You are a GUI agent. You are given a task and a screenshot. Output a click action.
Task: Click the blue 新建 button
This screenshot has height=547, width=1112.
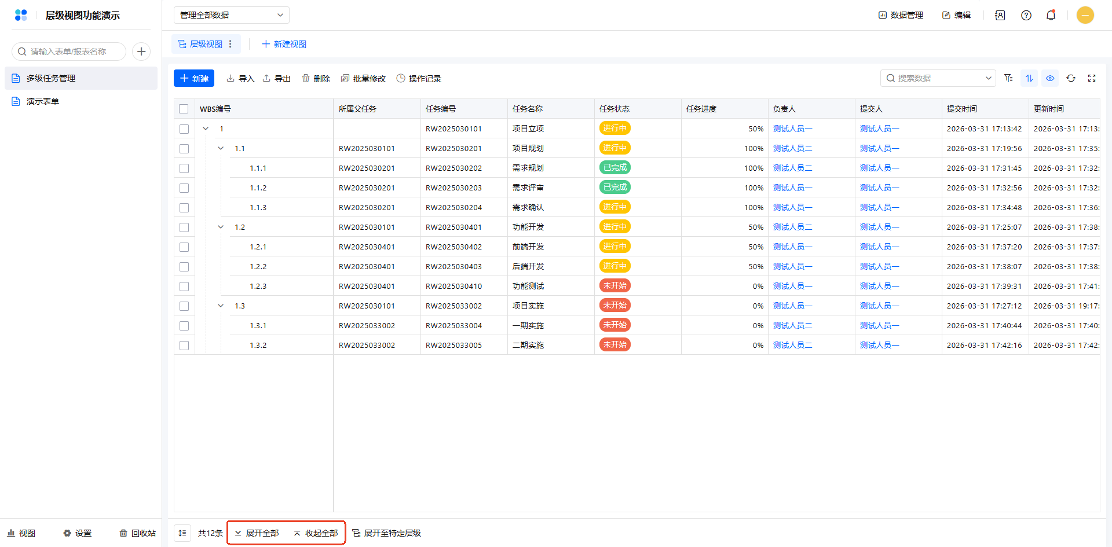[x=194, y=79]
